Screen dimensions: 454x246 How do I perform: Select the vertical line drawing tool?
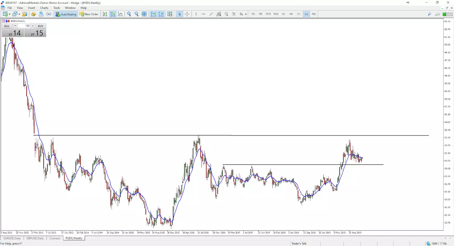click(x=196, y=14)
